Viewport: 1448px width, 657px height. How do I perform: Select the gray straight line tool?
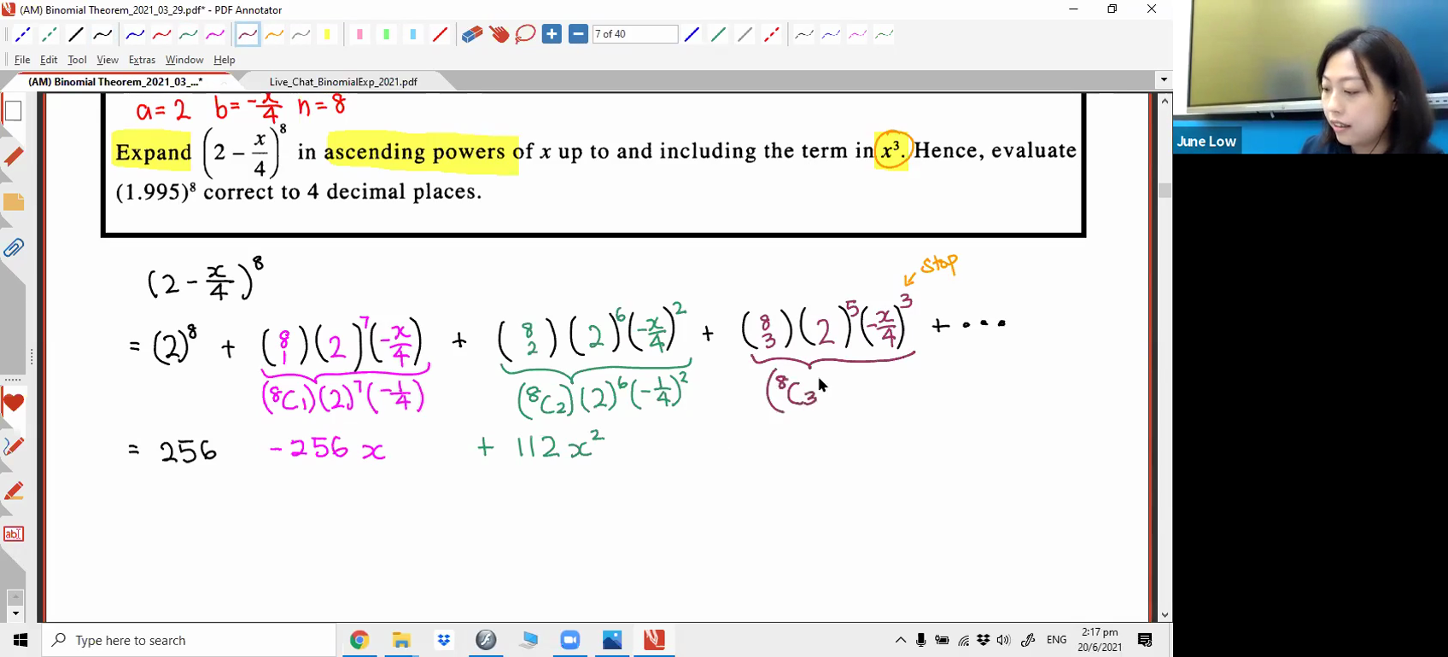744,35
